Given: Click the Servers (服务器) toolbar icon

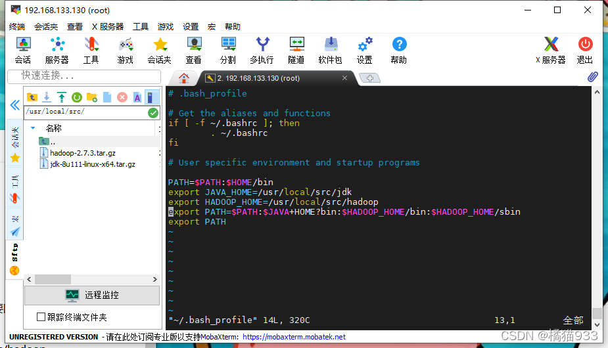Looking at the screenshot, I should [x=57, y=51].
